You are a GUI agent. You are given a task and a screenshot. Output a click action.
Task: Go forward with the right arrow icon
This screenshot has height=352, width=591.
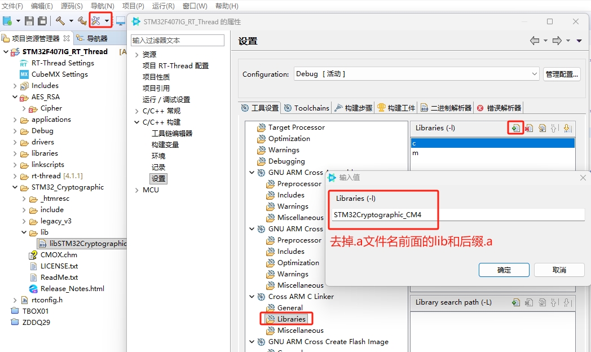[x=557, y=41]
